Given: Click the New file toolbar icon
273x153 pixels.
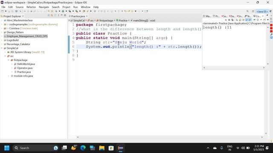Looking at the screenshot, I should tap(2, 11).
